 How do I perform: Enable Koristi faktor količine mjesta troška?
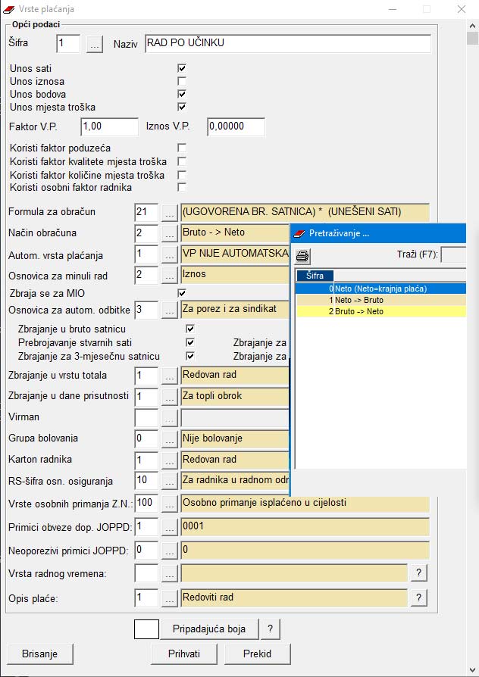(x=182, y=175)
